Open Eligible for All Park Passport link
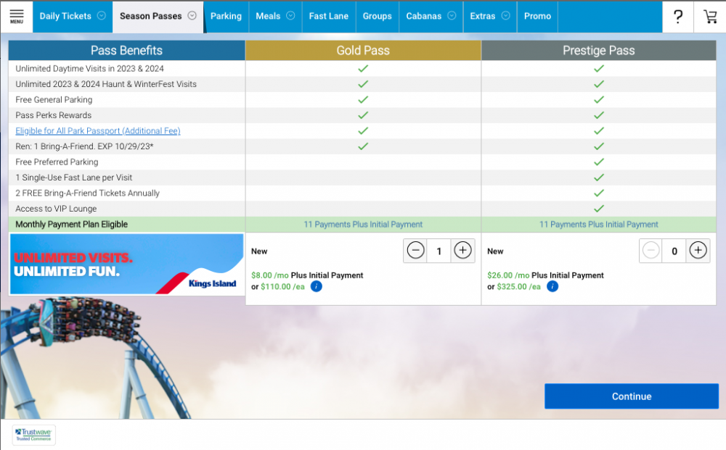This screenshot has height=450, width=726. pos(98,131)
